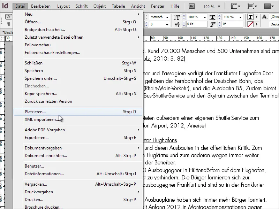This screenshot has height=209, width=279.
Task: Choose Zurück zur letzten Version
Action: pyautogui.click(x=78, y=101)
